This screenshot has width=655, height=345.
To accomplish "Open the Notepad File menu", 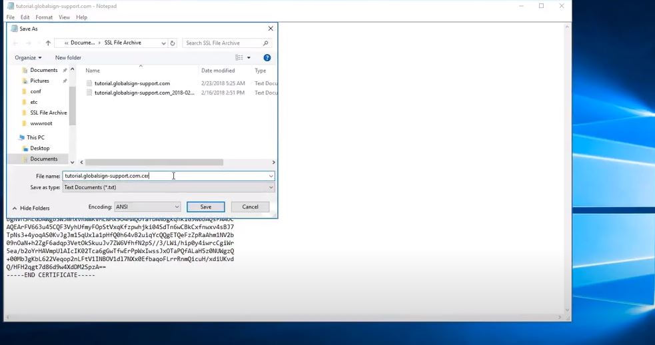I will (11, 17).
